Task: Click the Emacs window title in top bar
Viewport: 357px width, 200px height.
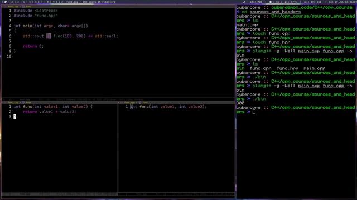Action: pyautogui.click(x=90, y=2)
